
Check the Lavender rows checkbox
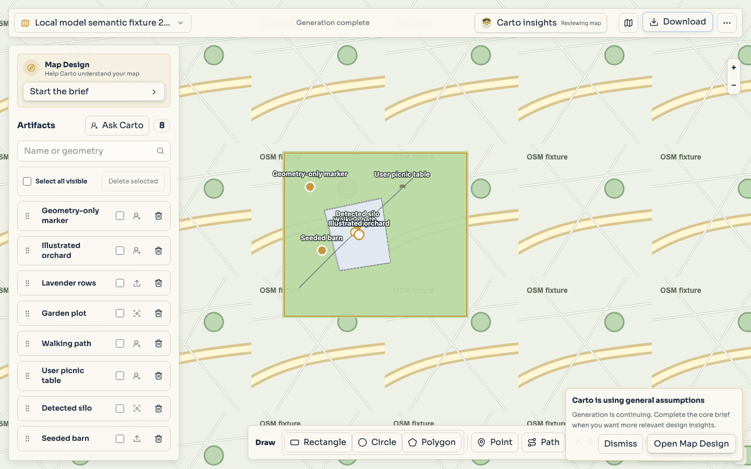(x=120, y=283)
